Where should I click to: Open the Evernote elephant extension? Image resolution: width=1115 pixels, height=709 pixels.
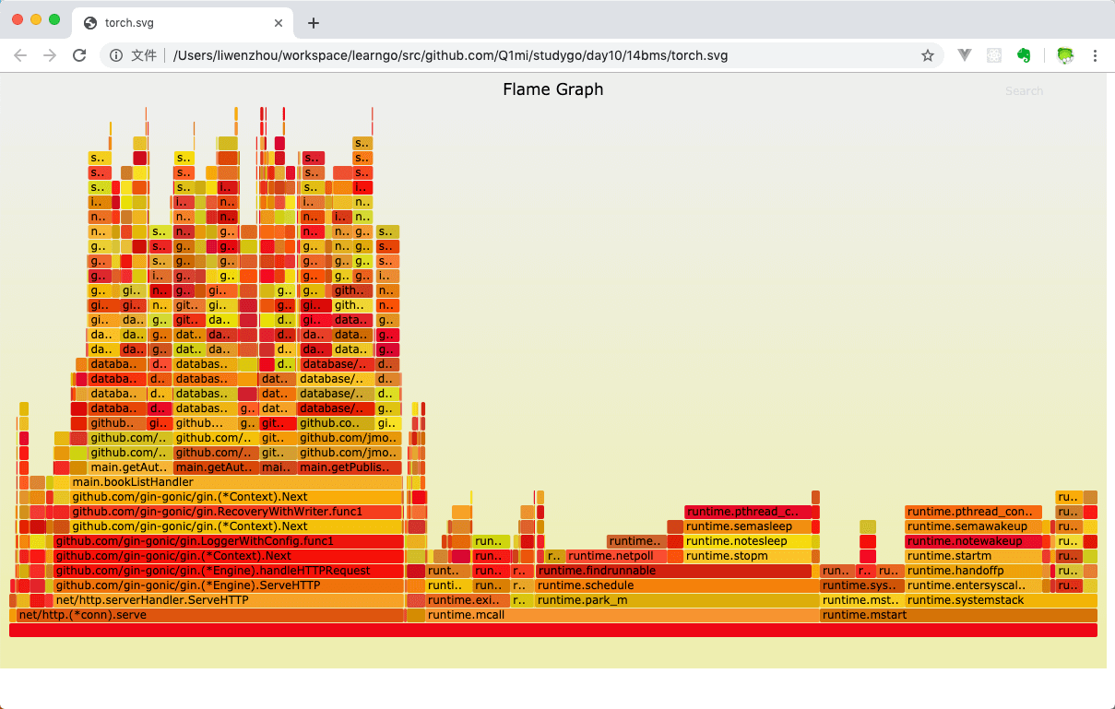click(1023, 55)
